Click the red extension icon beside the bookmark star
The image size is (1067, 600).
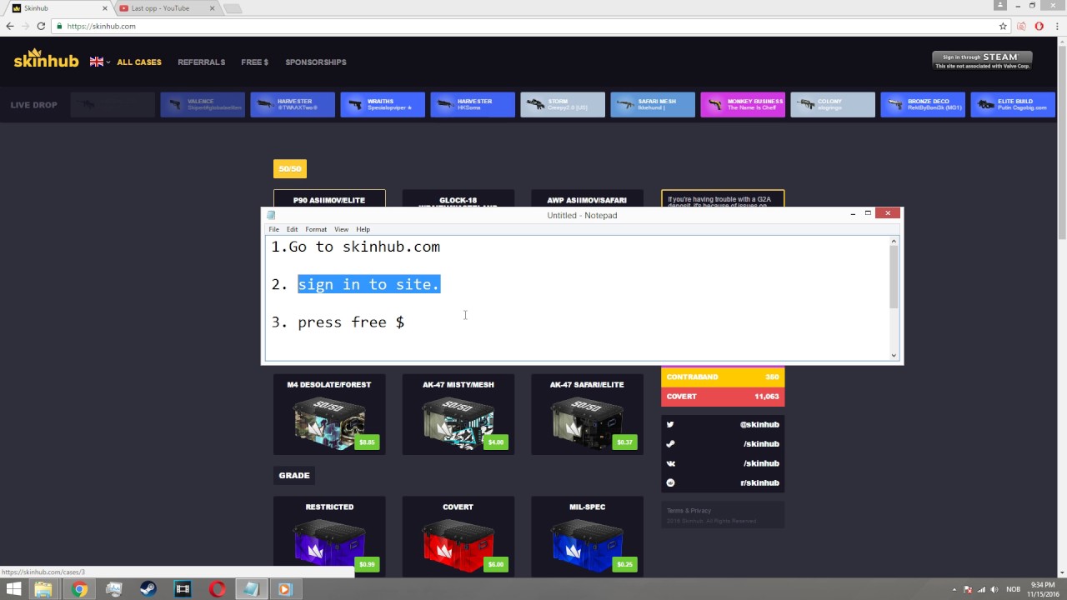tap(1022, 26)
